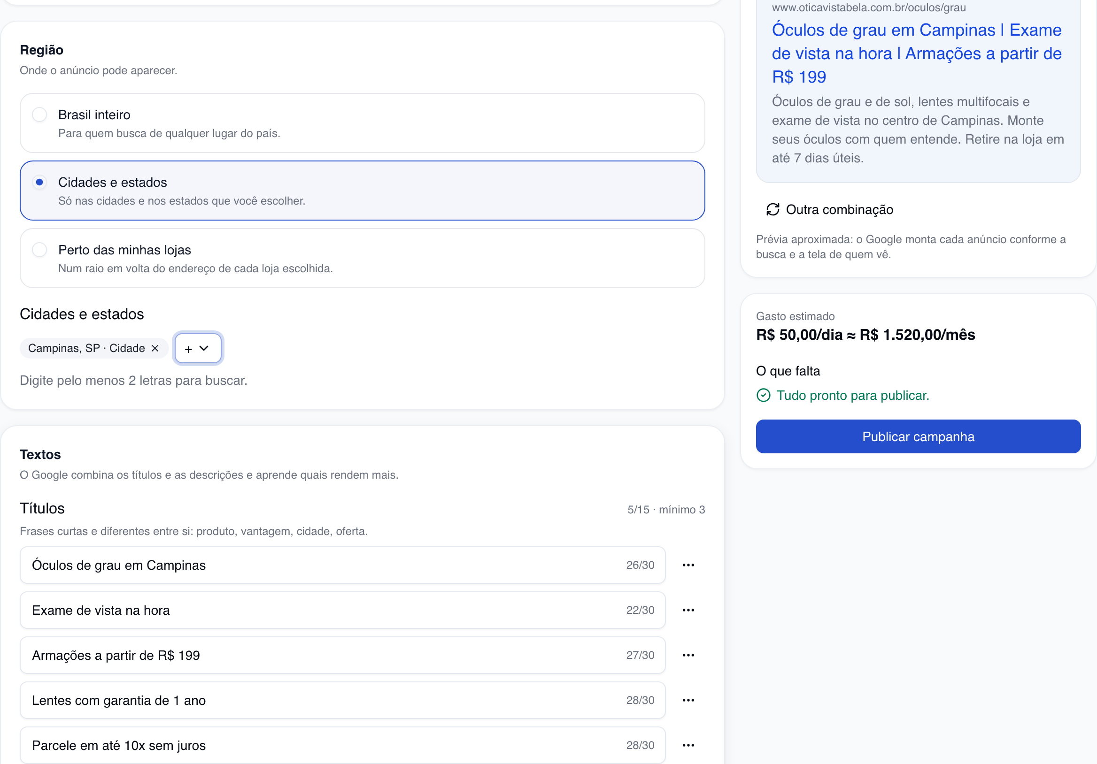Edit the Parcele em até 10x sem juros field
Image resolution: width=1097 pixels, height=764 pixels.
342,745
